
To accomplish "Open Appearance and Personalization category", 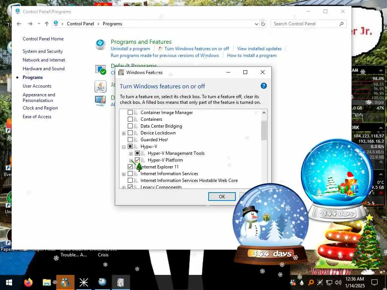I will (39, 97).
